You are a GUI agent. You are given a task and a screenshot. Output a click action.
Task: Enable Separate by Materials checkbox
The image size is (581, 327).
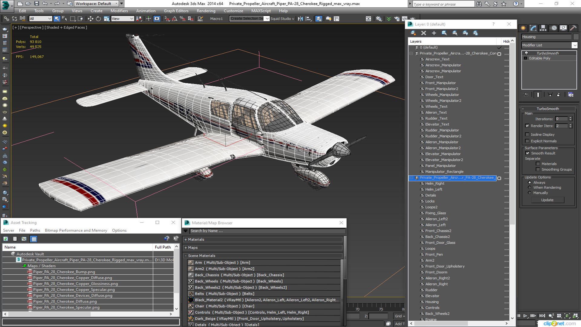tap(538, 164)
